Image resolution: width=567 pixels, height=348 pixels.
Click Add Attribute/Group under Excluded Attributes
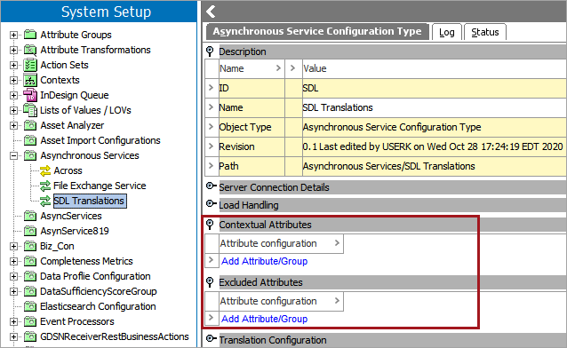264,319
